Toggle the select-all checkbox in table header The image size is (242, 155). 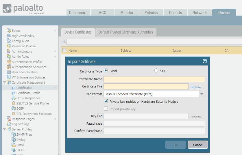[64, 50]
